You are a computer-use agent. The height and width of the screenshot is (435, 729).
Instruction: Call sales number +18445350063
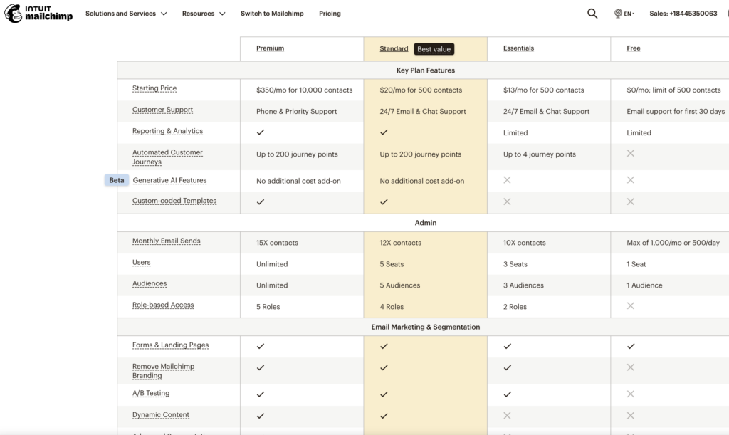point(683,14)
